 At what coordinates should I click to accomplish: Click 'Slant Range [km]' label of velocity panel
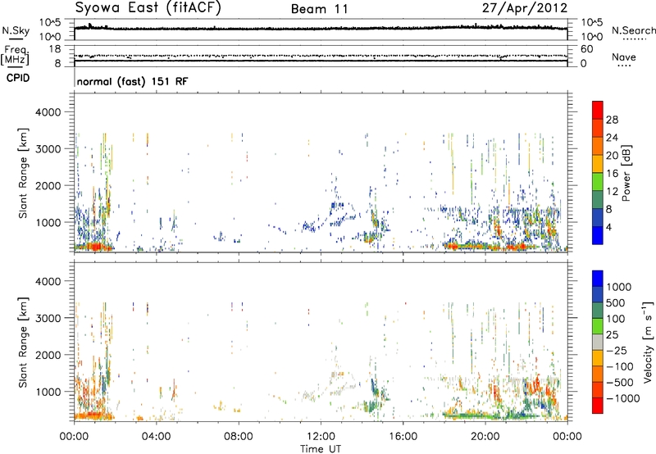[x=23, y=343]
